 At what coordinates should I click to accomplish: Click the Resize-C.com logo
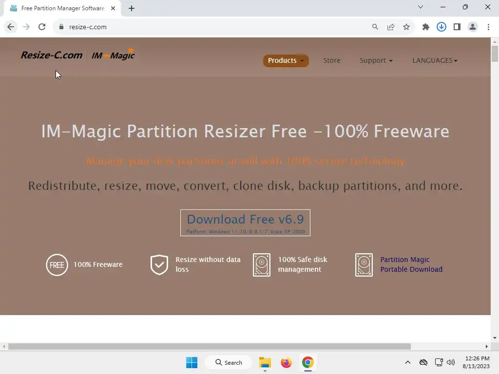click(52, 55)
